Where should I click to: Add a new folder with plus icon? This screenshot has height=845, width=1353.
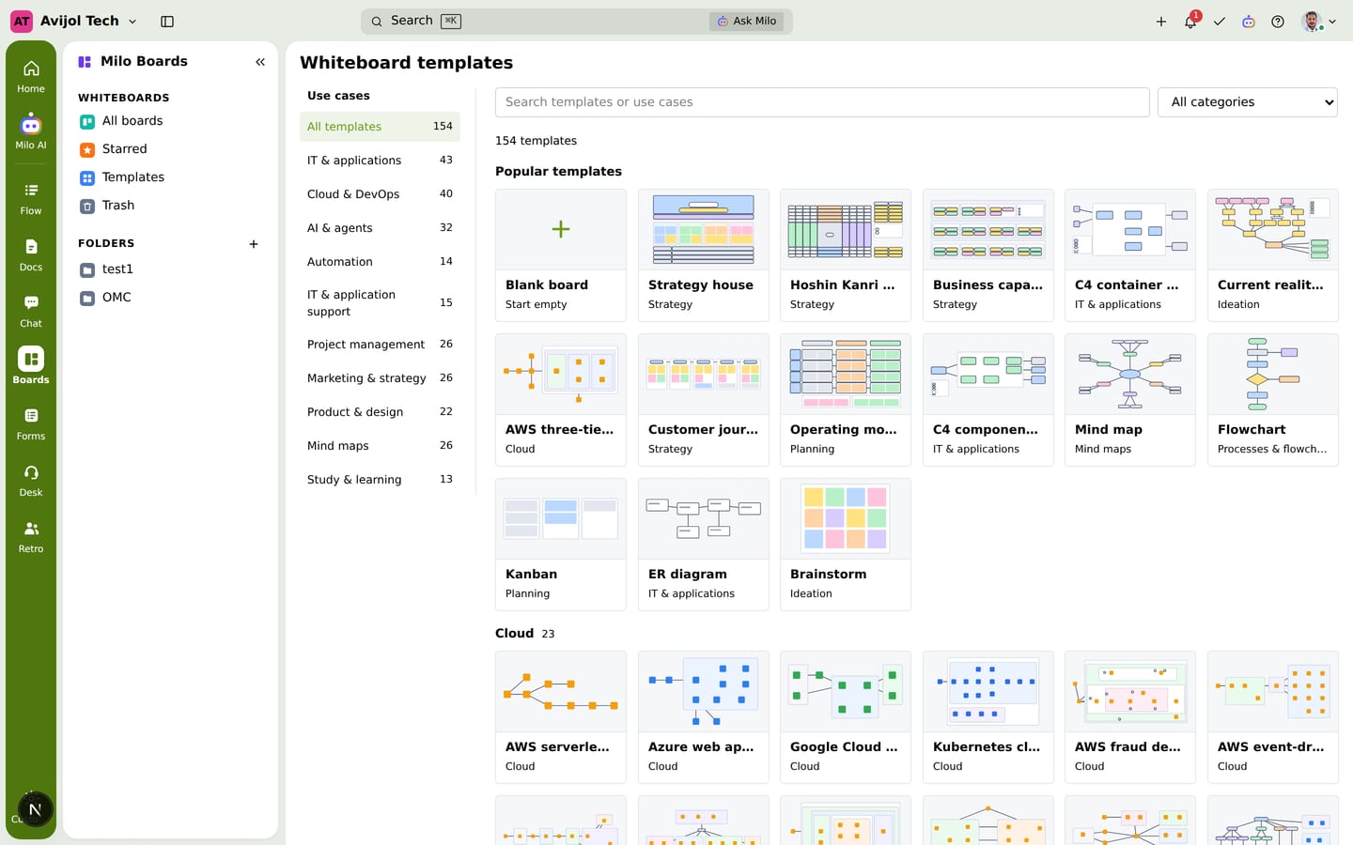(x=254, y=244)
